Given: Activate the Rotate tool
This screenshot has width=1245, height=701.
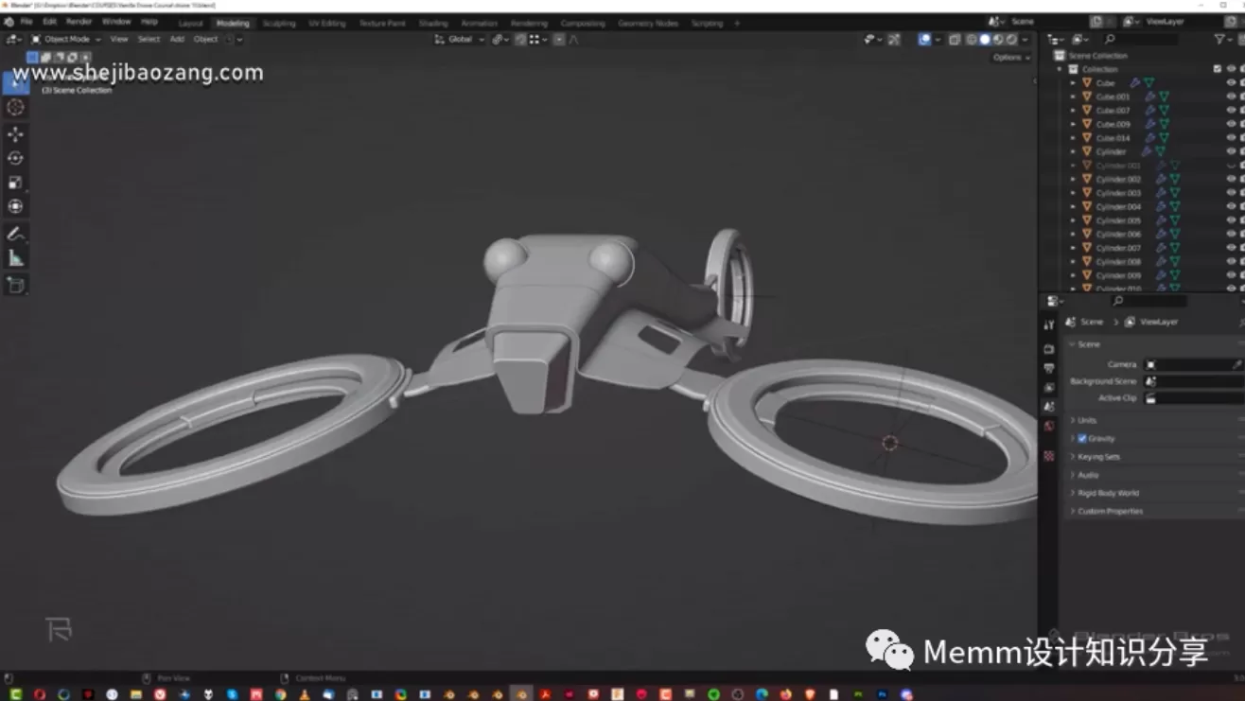Looking at the screenshot, I should click(15, 159).
